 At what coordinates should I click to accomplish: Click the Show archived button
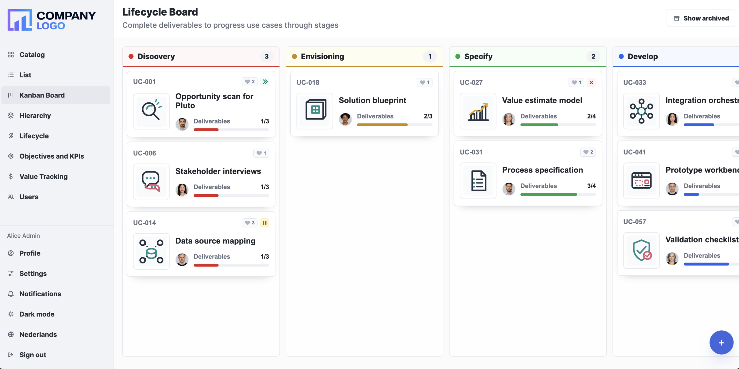(701, 18)
